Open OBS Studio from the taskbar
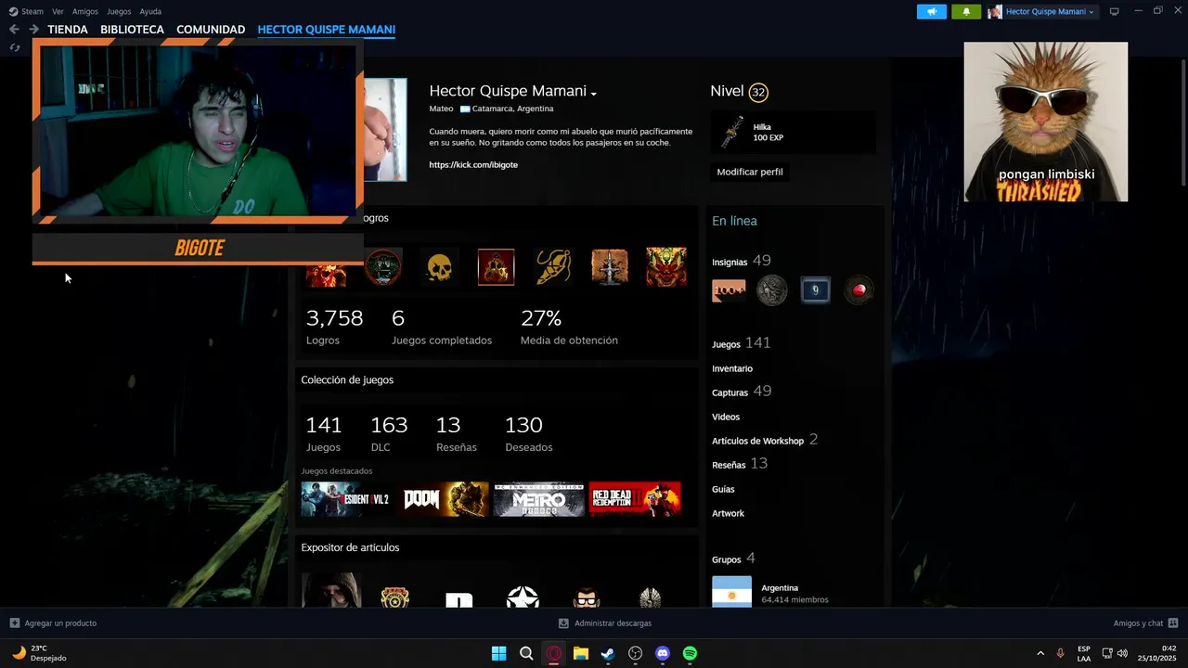Image resolution: width=1188 pixels, height=668 pixels. tap(635, 653)
